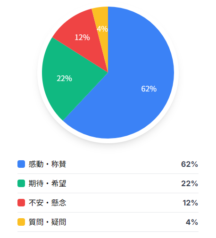This screenshot has height=238, width=216.
Task: Click the 期待・希望 legend label
Action: (x=47, y=183)
